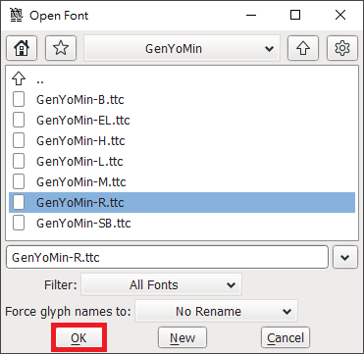Click the up-directory arrow button
364x354 pixels.
[x=303, y=48]
